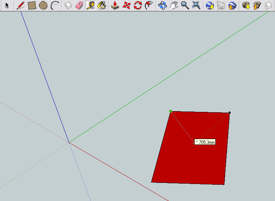Screen dimensions: 275x201
Task: Select the Orbit tool
Action: coord(162,5)
